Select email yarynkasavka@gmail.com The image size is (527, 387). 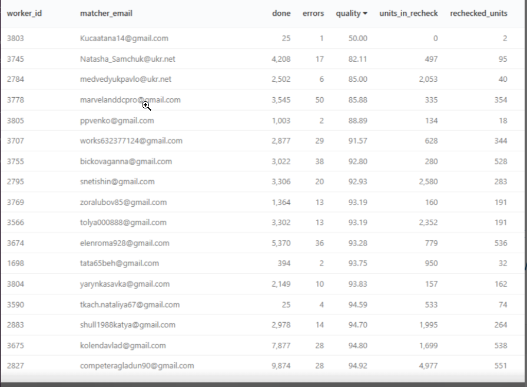click(x=125, y=284)
